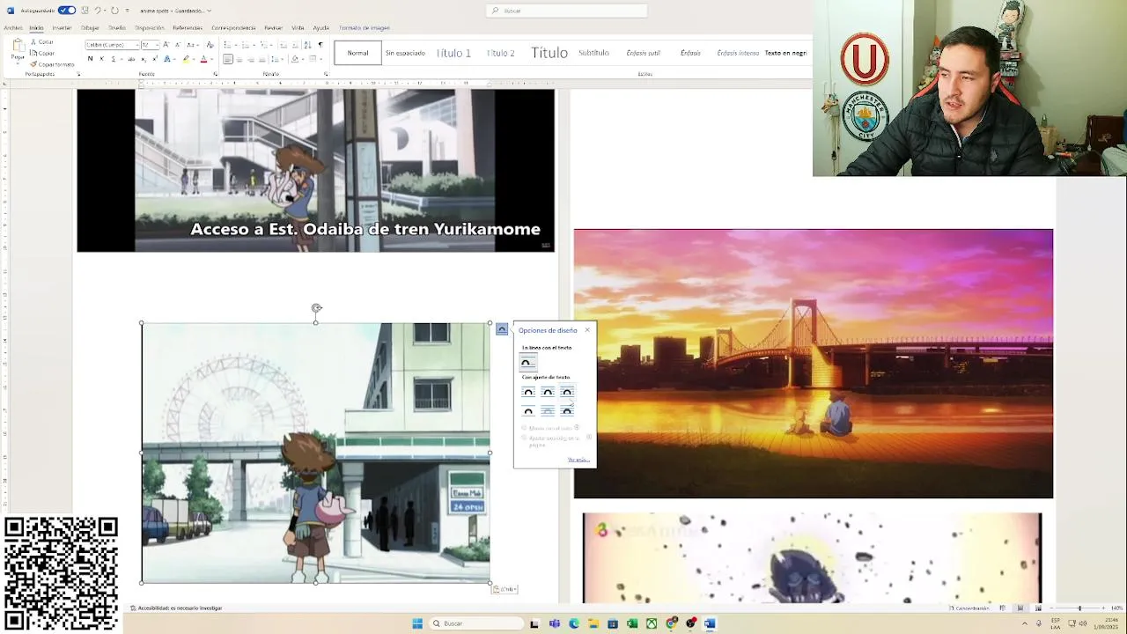Toggle bold (N) formatting
This screenshot has width=1127, height=634.
(90, 59)
